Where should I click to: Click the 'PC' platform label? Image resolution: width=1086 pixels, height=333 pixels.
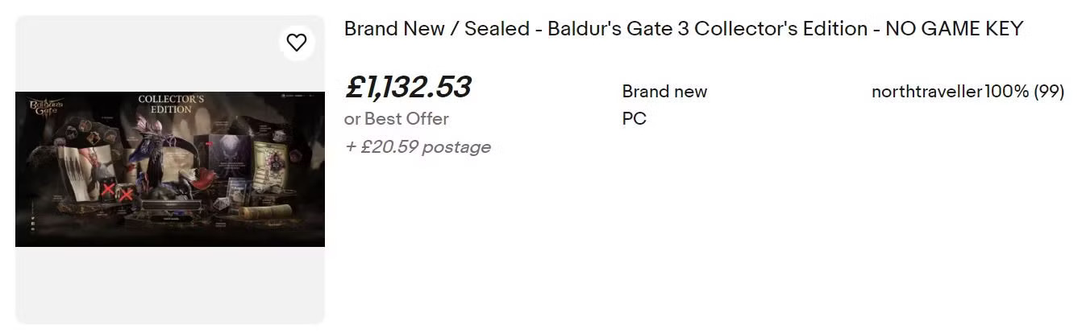click(634, 119)
